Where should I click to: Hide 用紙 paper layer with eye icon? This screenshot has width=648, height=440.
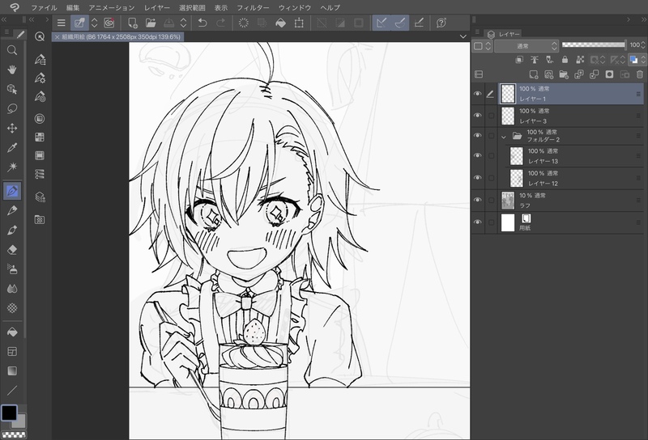pyautogui.click(x=478, y=222)
